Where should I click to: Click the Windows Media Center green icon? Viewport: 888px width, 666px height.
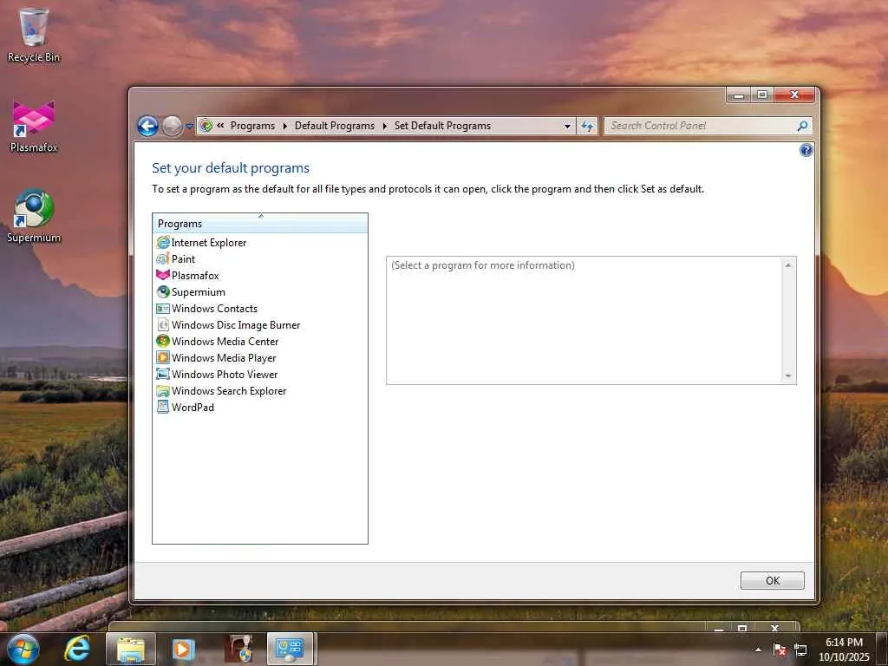pyautogui.click(x=163, y=341)
